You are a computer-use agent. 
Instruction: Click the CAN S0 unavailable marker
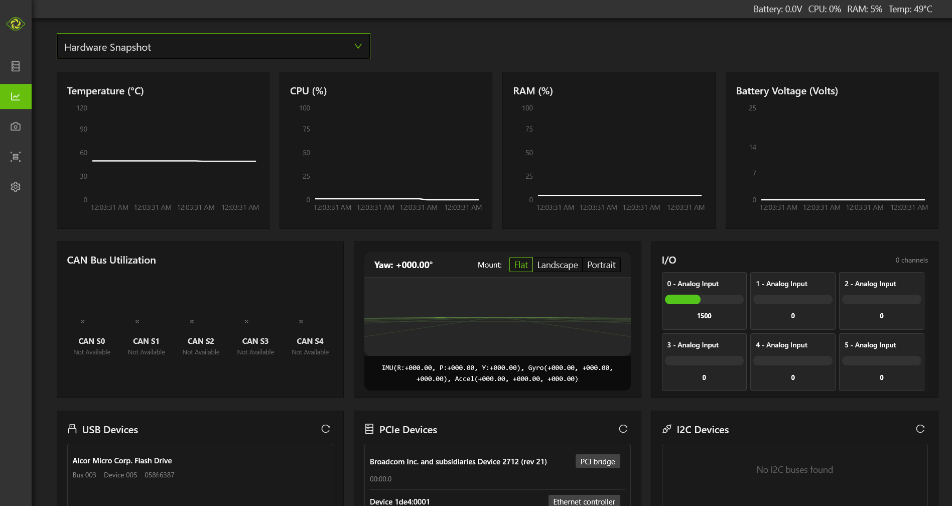[83, 322]
